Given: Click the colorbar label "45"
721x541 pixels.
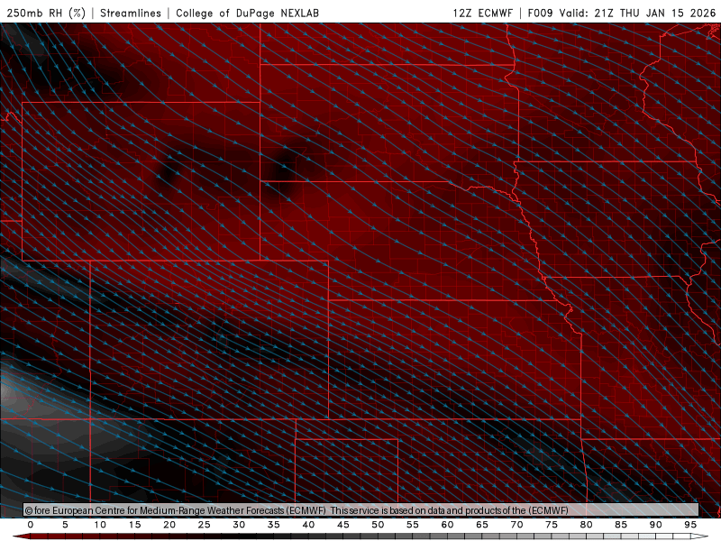Looking at the screenshot, I should pyautogui.click(x=343, y=525).
